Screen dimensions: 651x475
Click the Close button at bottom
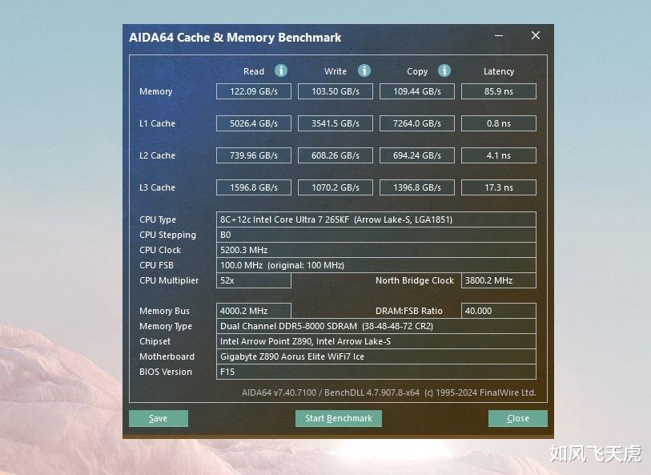point(518,418)
